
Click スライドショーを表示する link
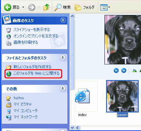click(32, 30)
